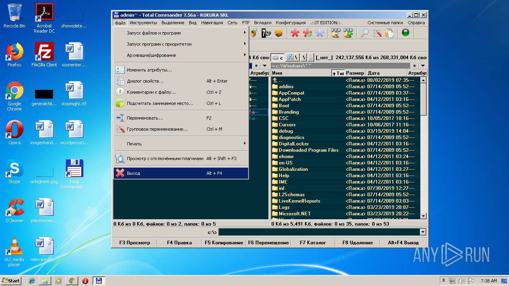Choose Выход menu entry
The height and width of the screenshot is (286, 509).
click(x=181, y=173)
